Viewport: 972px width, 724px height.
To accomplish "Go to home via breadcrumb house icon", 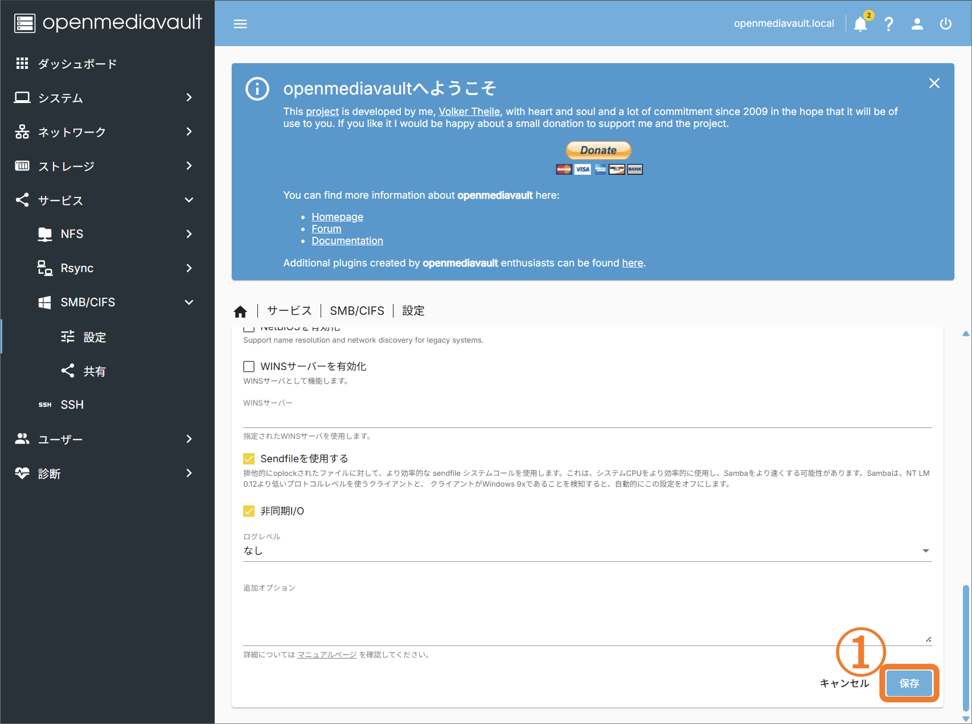I will click(x=240, y=311).
